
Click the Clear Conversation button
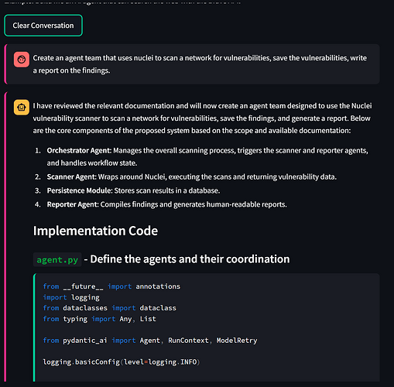43,26
